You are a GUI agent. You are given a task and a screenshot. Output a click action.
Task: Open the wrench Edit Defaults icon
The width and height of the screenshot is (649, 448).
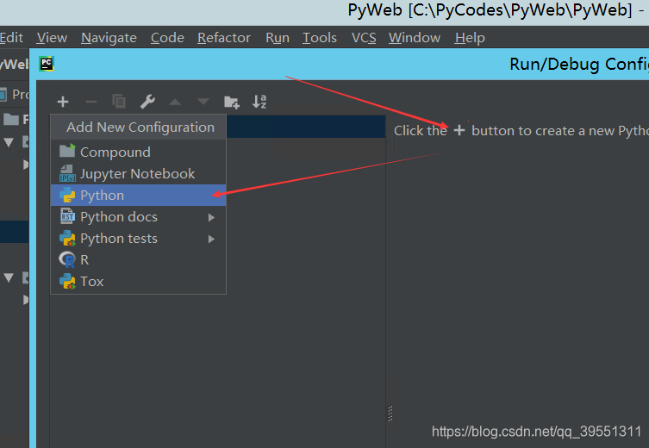[x=147, y=102]
